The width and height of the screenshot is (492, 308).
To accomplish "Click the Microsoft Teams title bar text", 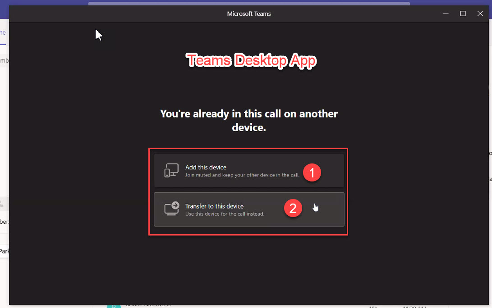I will [249, 14].
